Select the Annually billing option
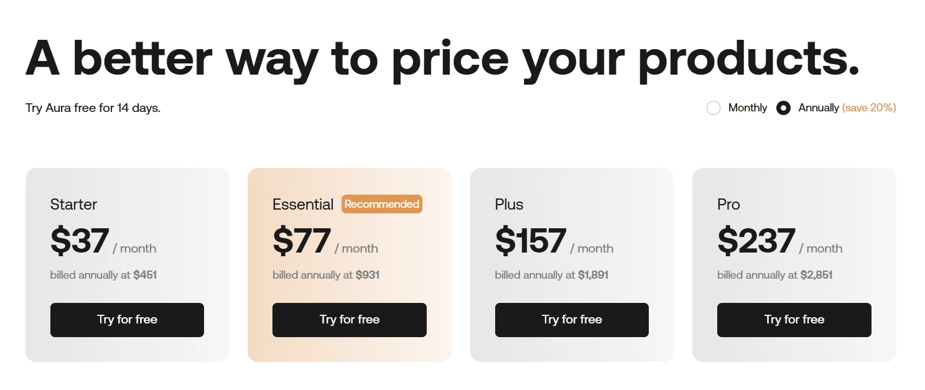Screen dimensions: 925x390 [783, 108]
